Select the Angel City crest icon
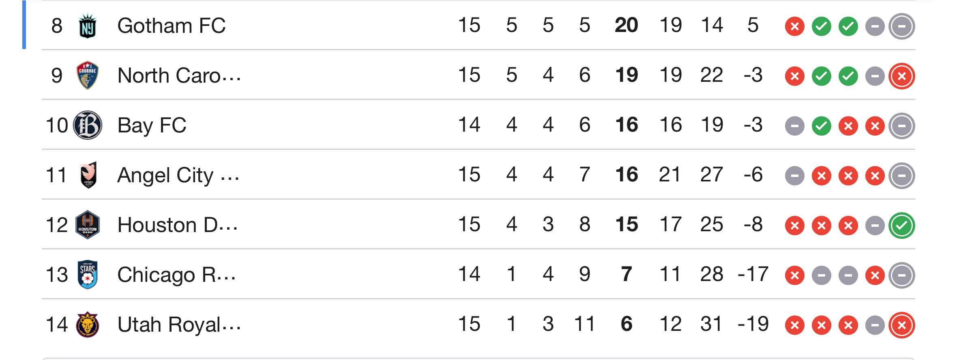Image resolution: width=957 pixels, height=360 pixels. 88,175
